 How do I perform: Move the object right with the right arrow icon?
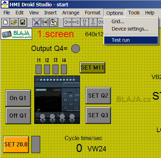[76, 22]
